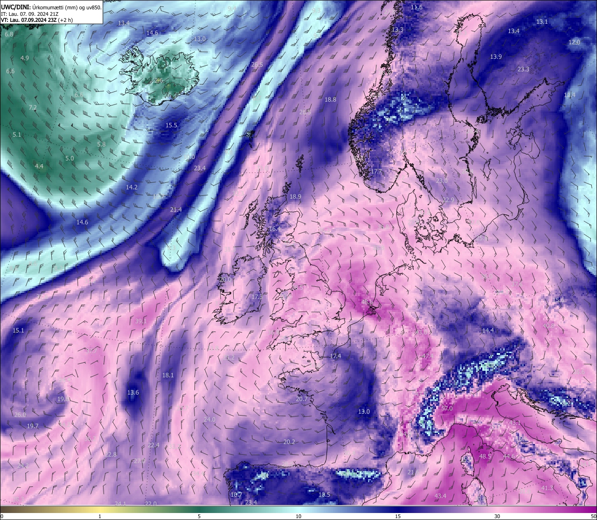Click the 16.4 value over Scotland
The height and width of the screenshot is (520, 597).
275,229
